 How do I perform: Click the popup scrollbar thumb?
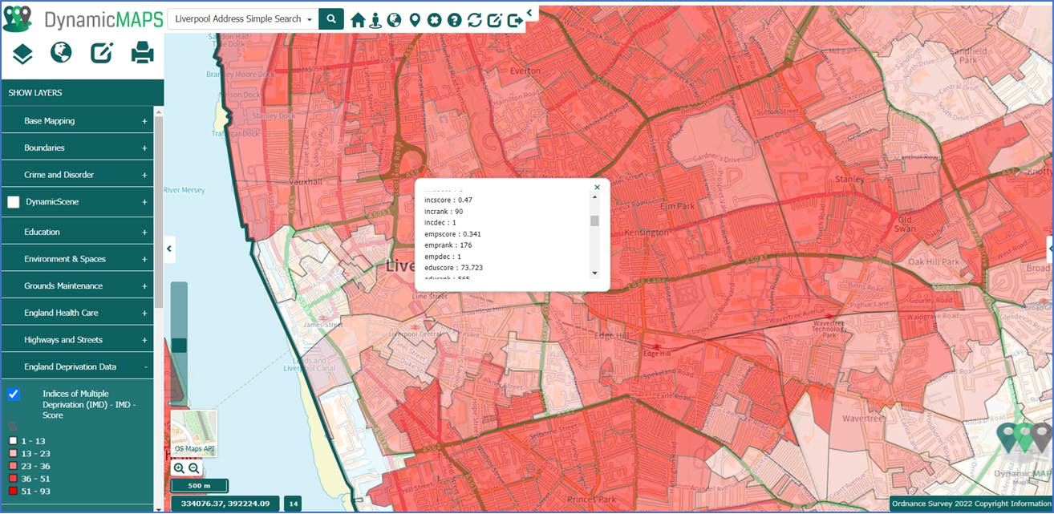point(594,221)
